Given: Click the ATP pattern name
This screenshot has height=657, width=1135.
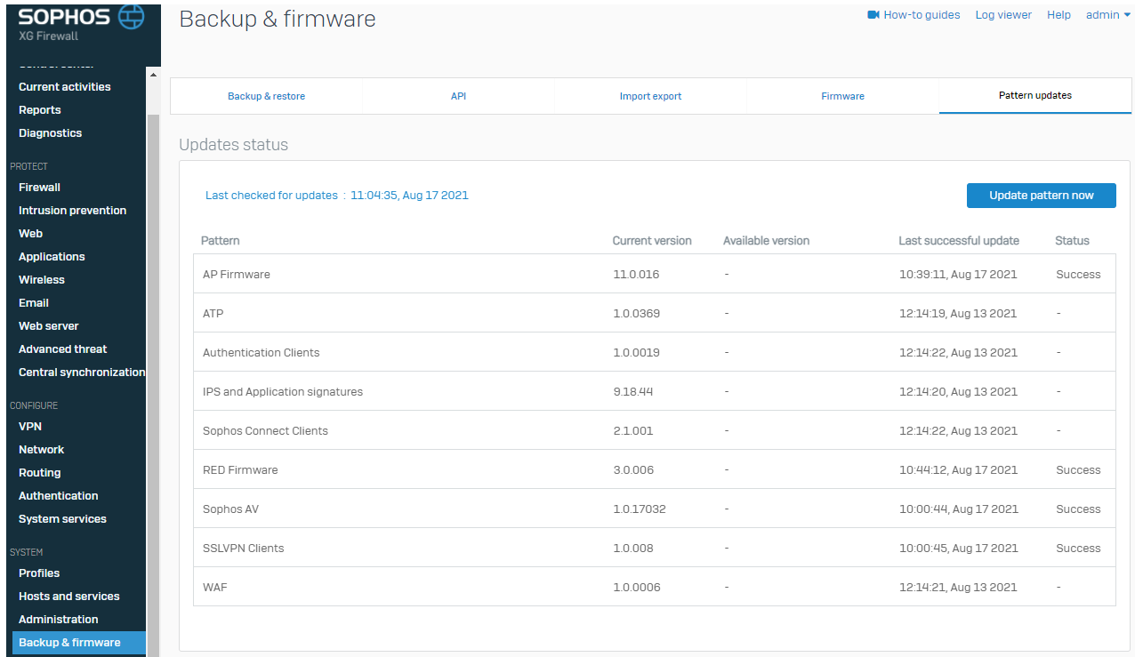Looking at the screenshot, I should click(213, 314).
